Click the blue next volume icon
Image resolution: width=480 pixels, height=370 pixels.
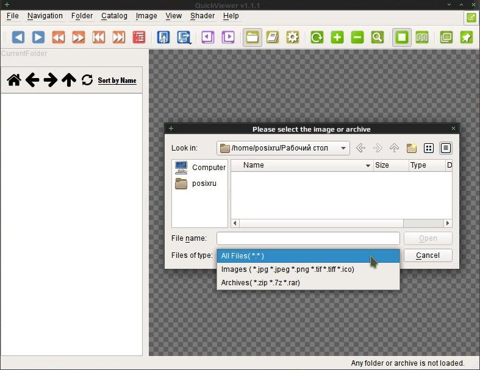point(184,37)
